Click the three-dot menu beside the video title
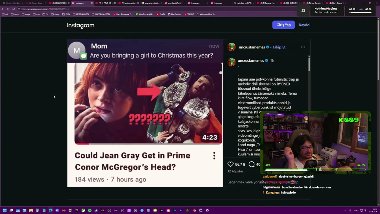 click(x=214, y=156)
